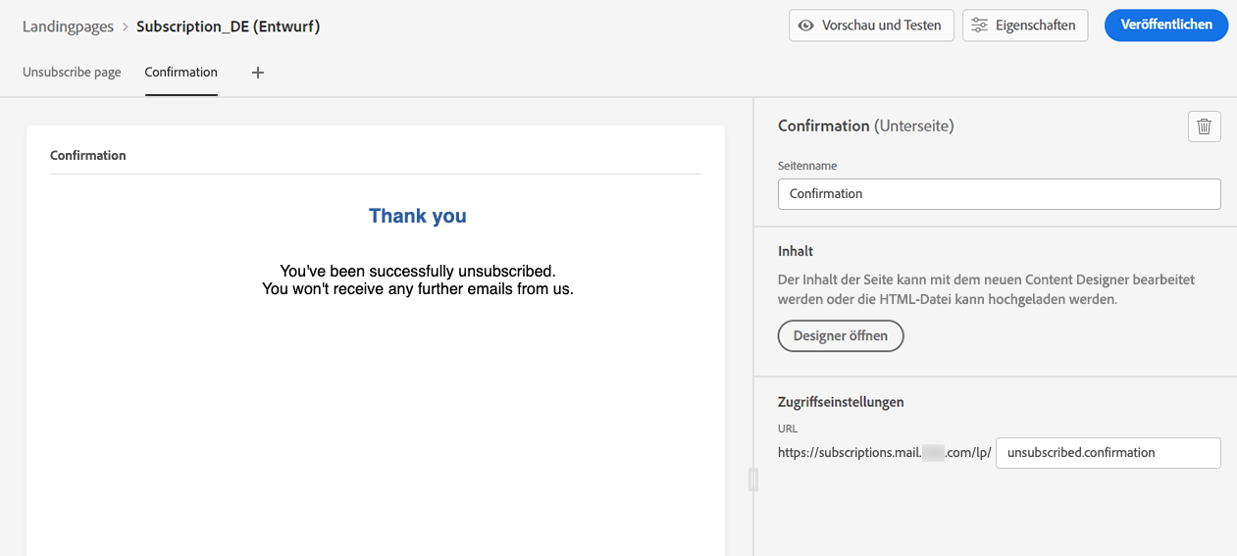
Task: Open Eigenschaften via the sliders icon
Action: 979,25
